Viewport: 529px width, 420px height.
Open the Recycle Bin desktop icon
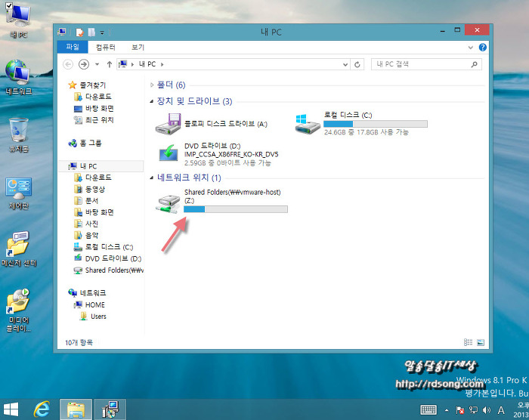17,133
